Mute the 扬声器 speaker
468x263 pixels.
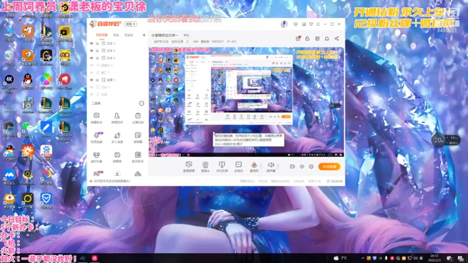pyautogui.click(x=271, y=167)
